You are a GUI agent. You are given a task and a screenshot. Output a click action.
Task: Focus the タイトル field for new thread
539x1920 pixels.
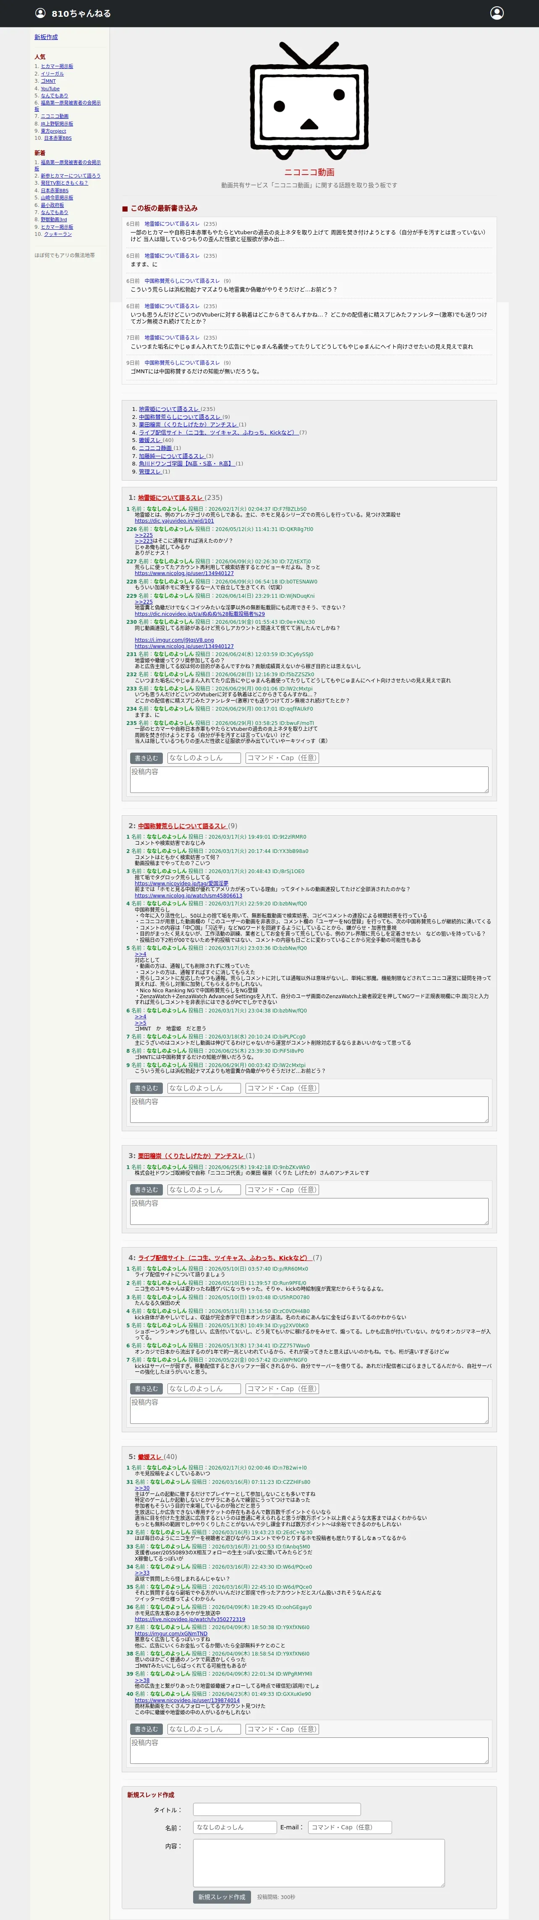(277, 1809)
